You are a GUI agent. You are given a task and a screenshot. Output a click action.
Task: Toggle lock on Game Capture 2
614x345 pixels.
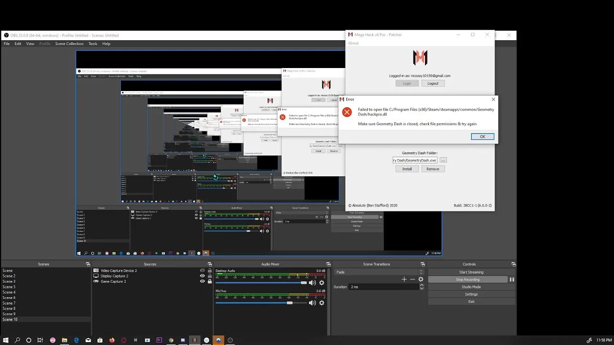[210, 281]
